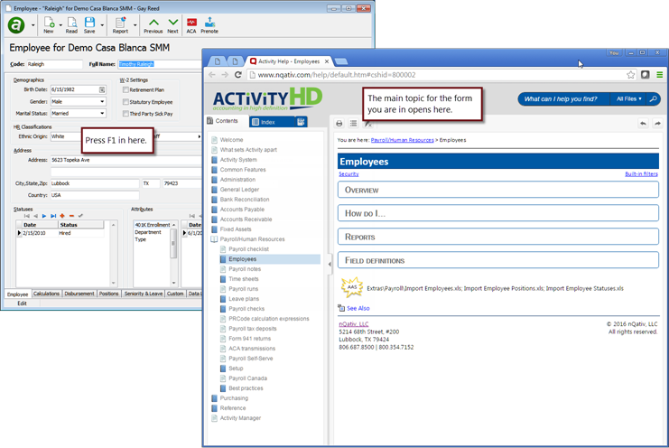Save the employee record with Save icon
The width and height of the screenshot is (669, 448).
[89, 25]
